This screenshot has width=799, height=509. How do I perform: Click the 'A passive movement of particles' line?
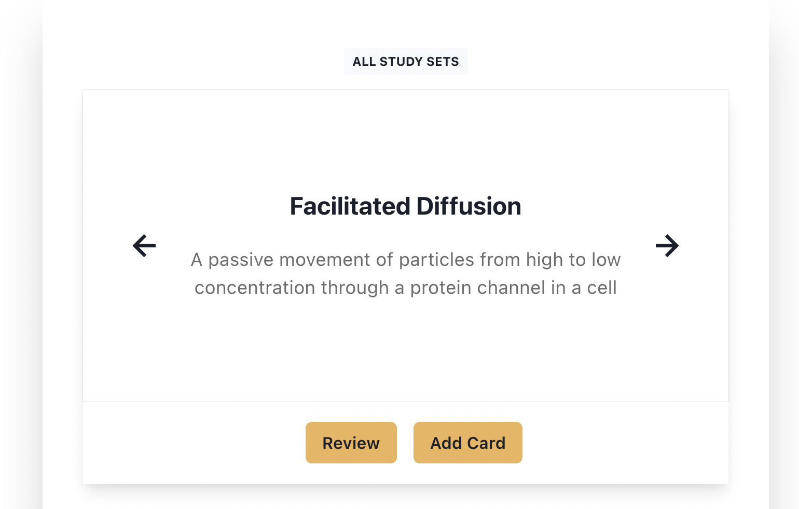(x=405, y=260)
